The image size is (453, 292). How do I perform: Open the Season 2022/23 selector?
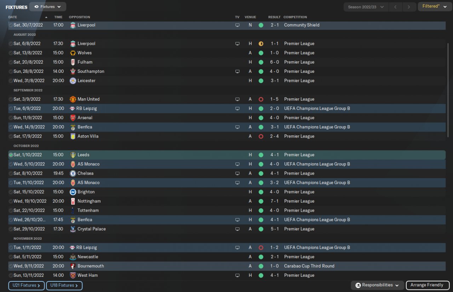(366, 7)
